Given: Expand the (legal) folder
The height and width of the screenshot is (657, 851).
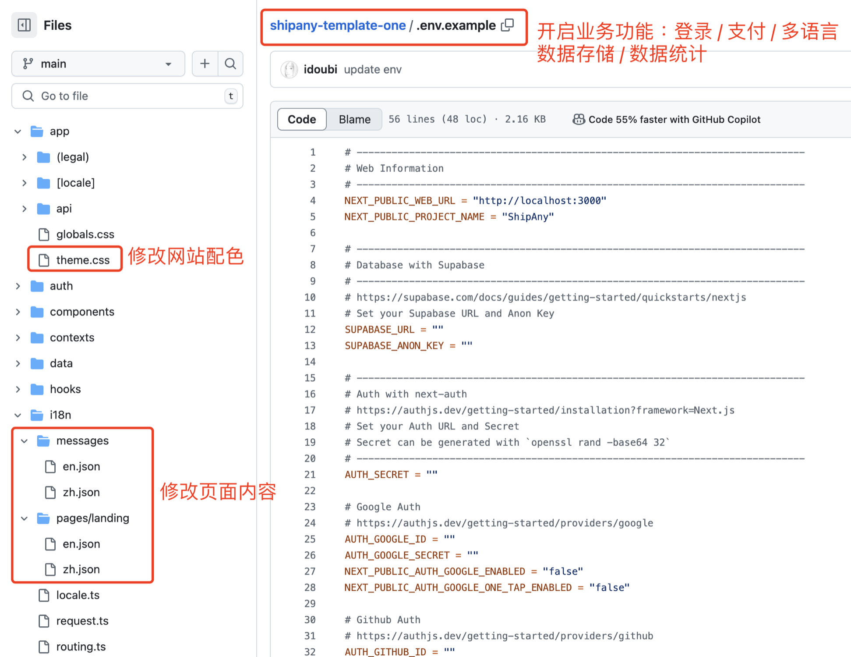Looking at the screenshot, I should point(25,157).
